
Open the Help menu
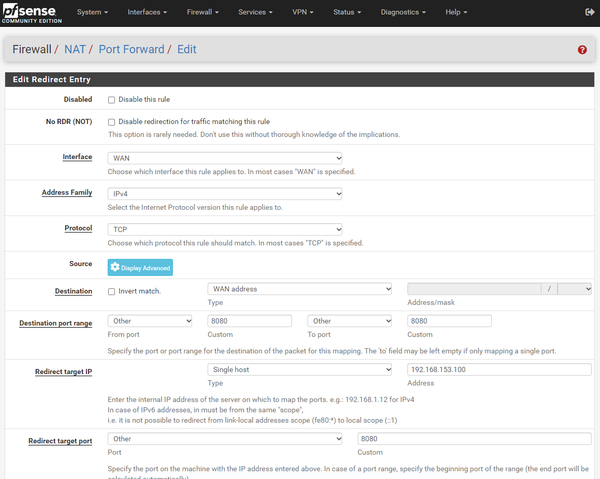click(456, 12)
